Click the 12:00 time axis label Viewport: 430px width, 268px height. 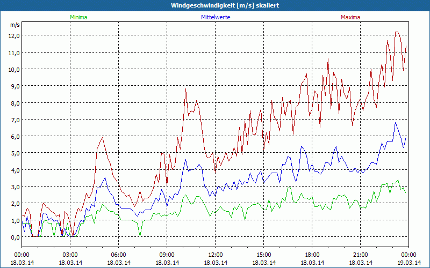(216, 255)
